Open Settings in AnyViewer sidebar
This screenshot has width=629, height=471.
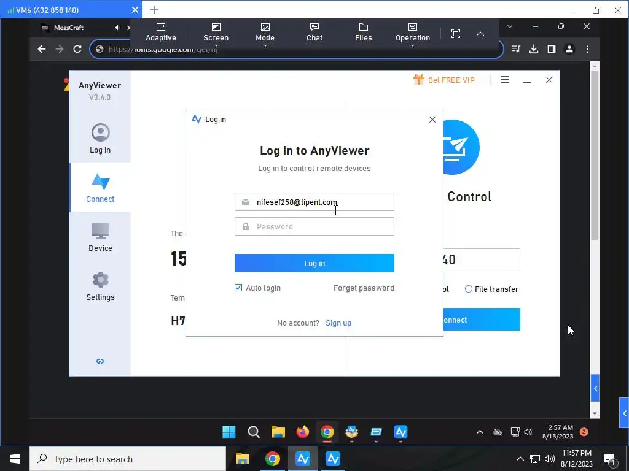pos(100,286)
